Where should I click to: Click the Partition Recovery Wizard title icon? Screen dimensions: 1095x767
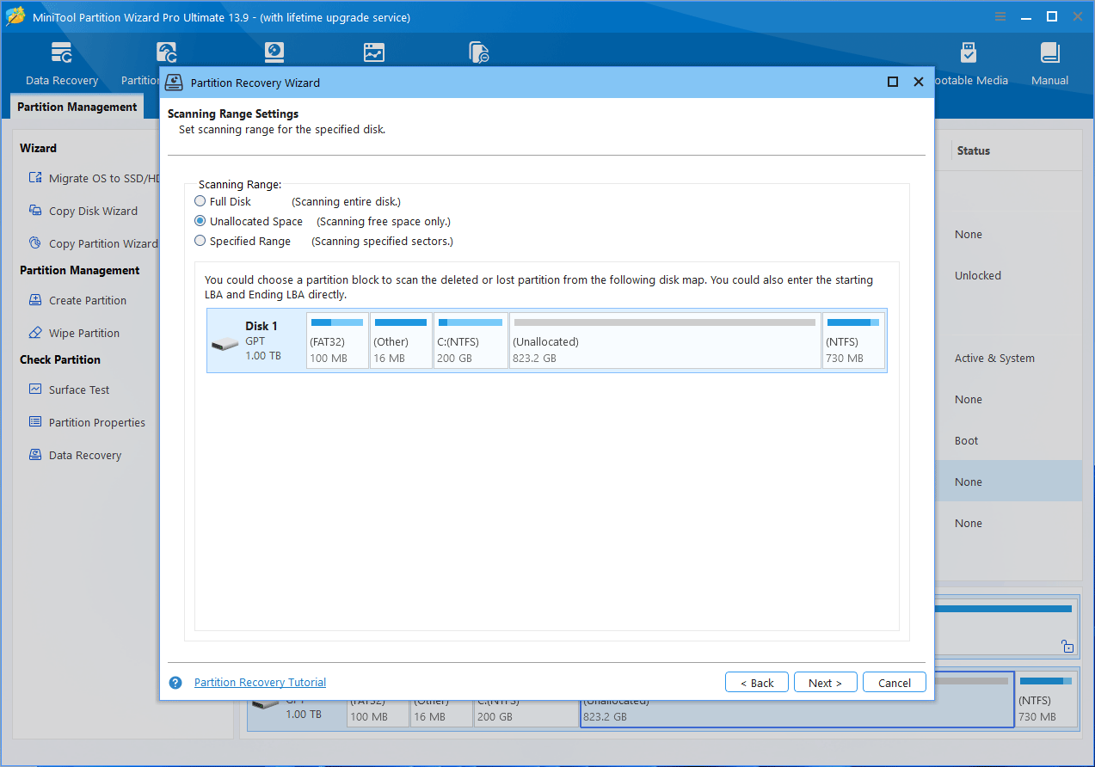(x=175, y=83)
